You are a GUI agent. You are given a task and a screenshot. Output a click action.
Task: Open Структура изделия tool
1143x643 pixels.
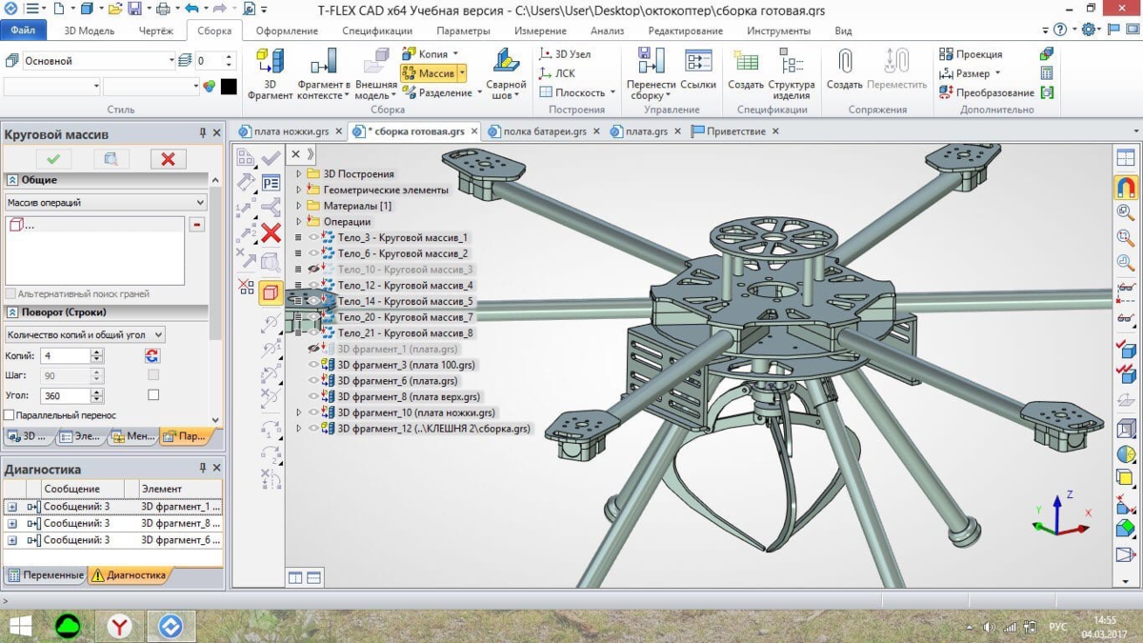(792, 73)
